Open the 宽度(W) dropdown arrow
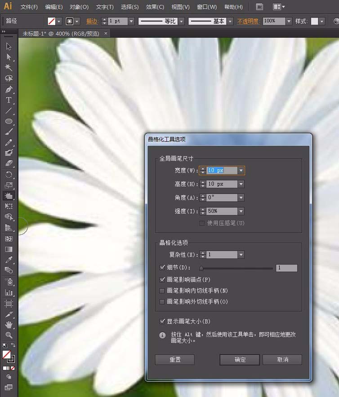The width and height of the screenshot is (339, 397). click(241, 170)
